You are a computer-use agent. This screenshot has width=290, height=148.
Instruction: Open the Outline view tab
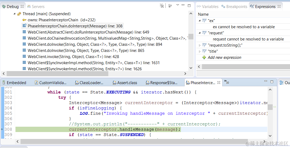284,83
